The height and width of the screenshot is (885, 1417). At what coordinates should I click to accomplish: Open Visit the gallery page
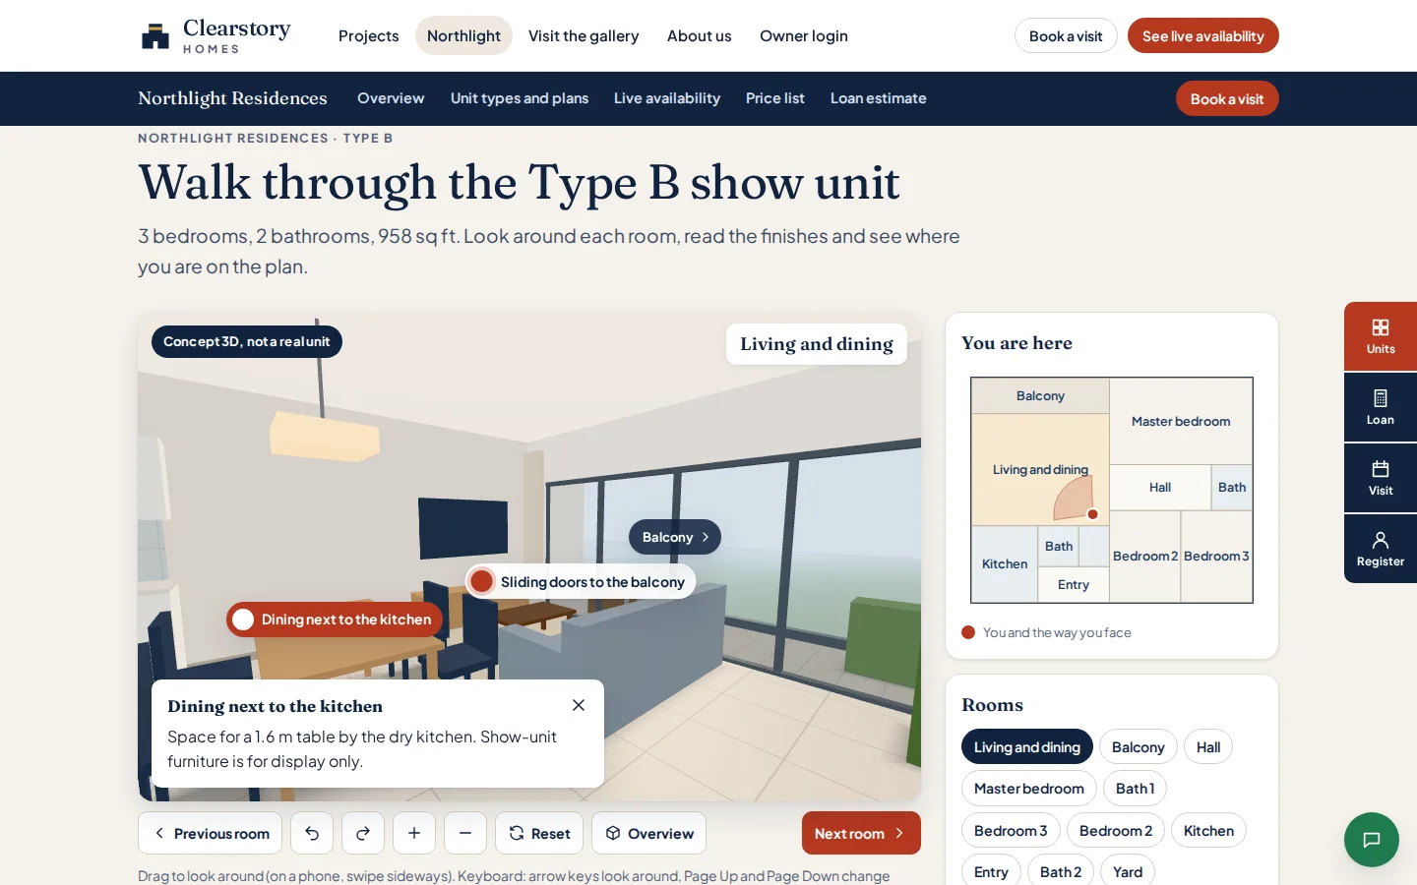tap(584, 35)
